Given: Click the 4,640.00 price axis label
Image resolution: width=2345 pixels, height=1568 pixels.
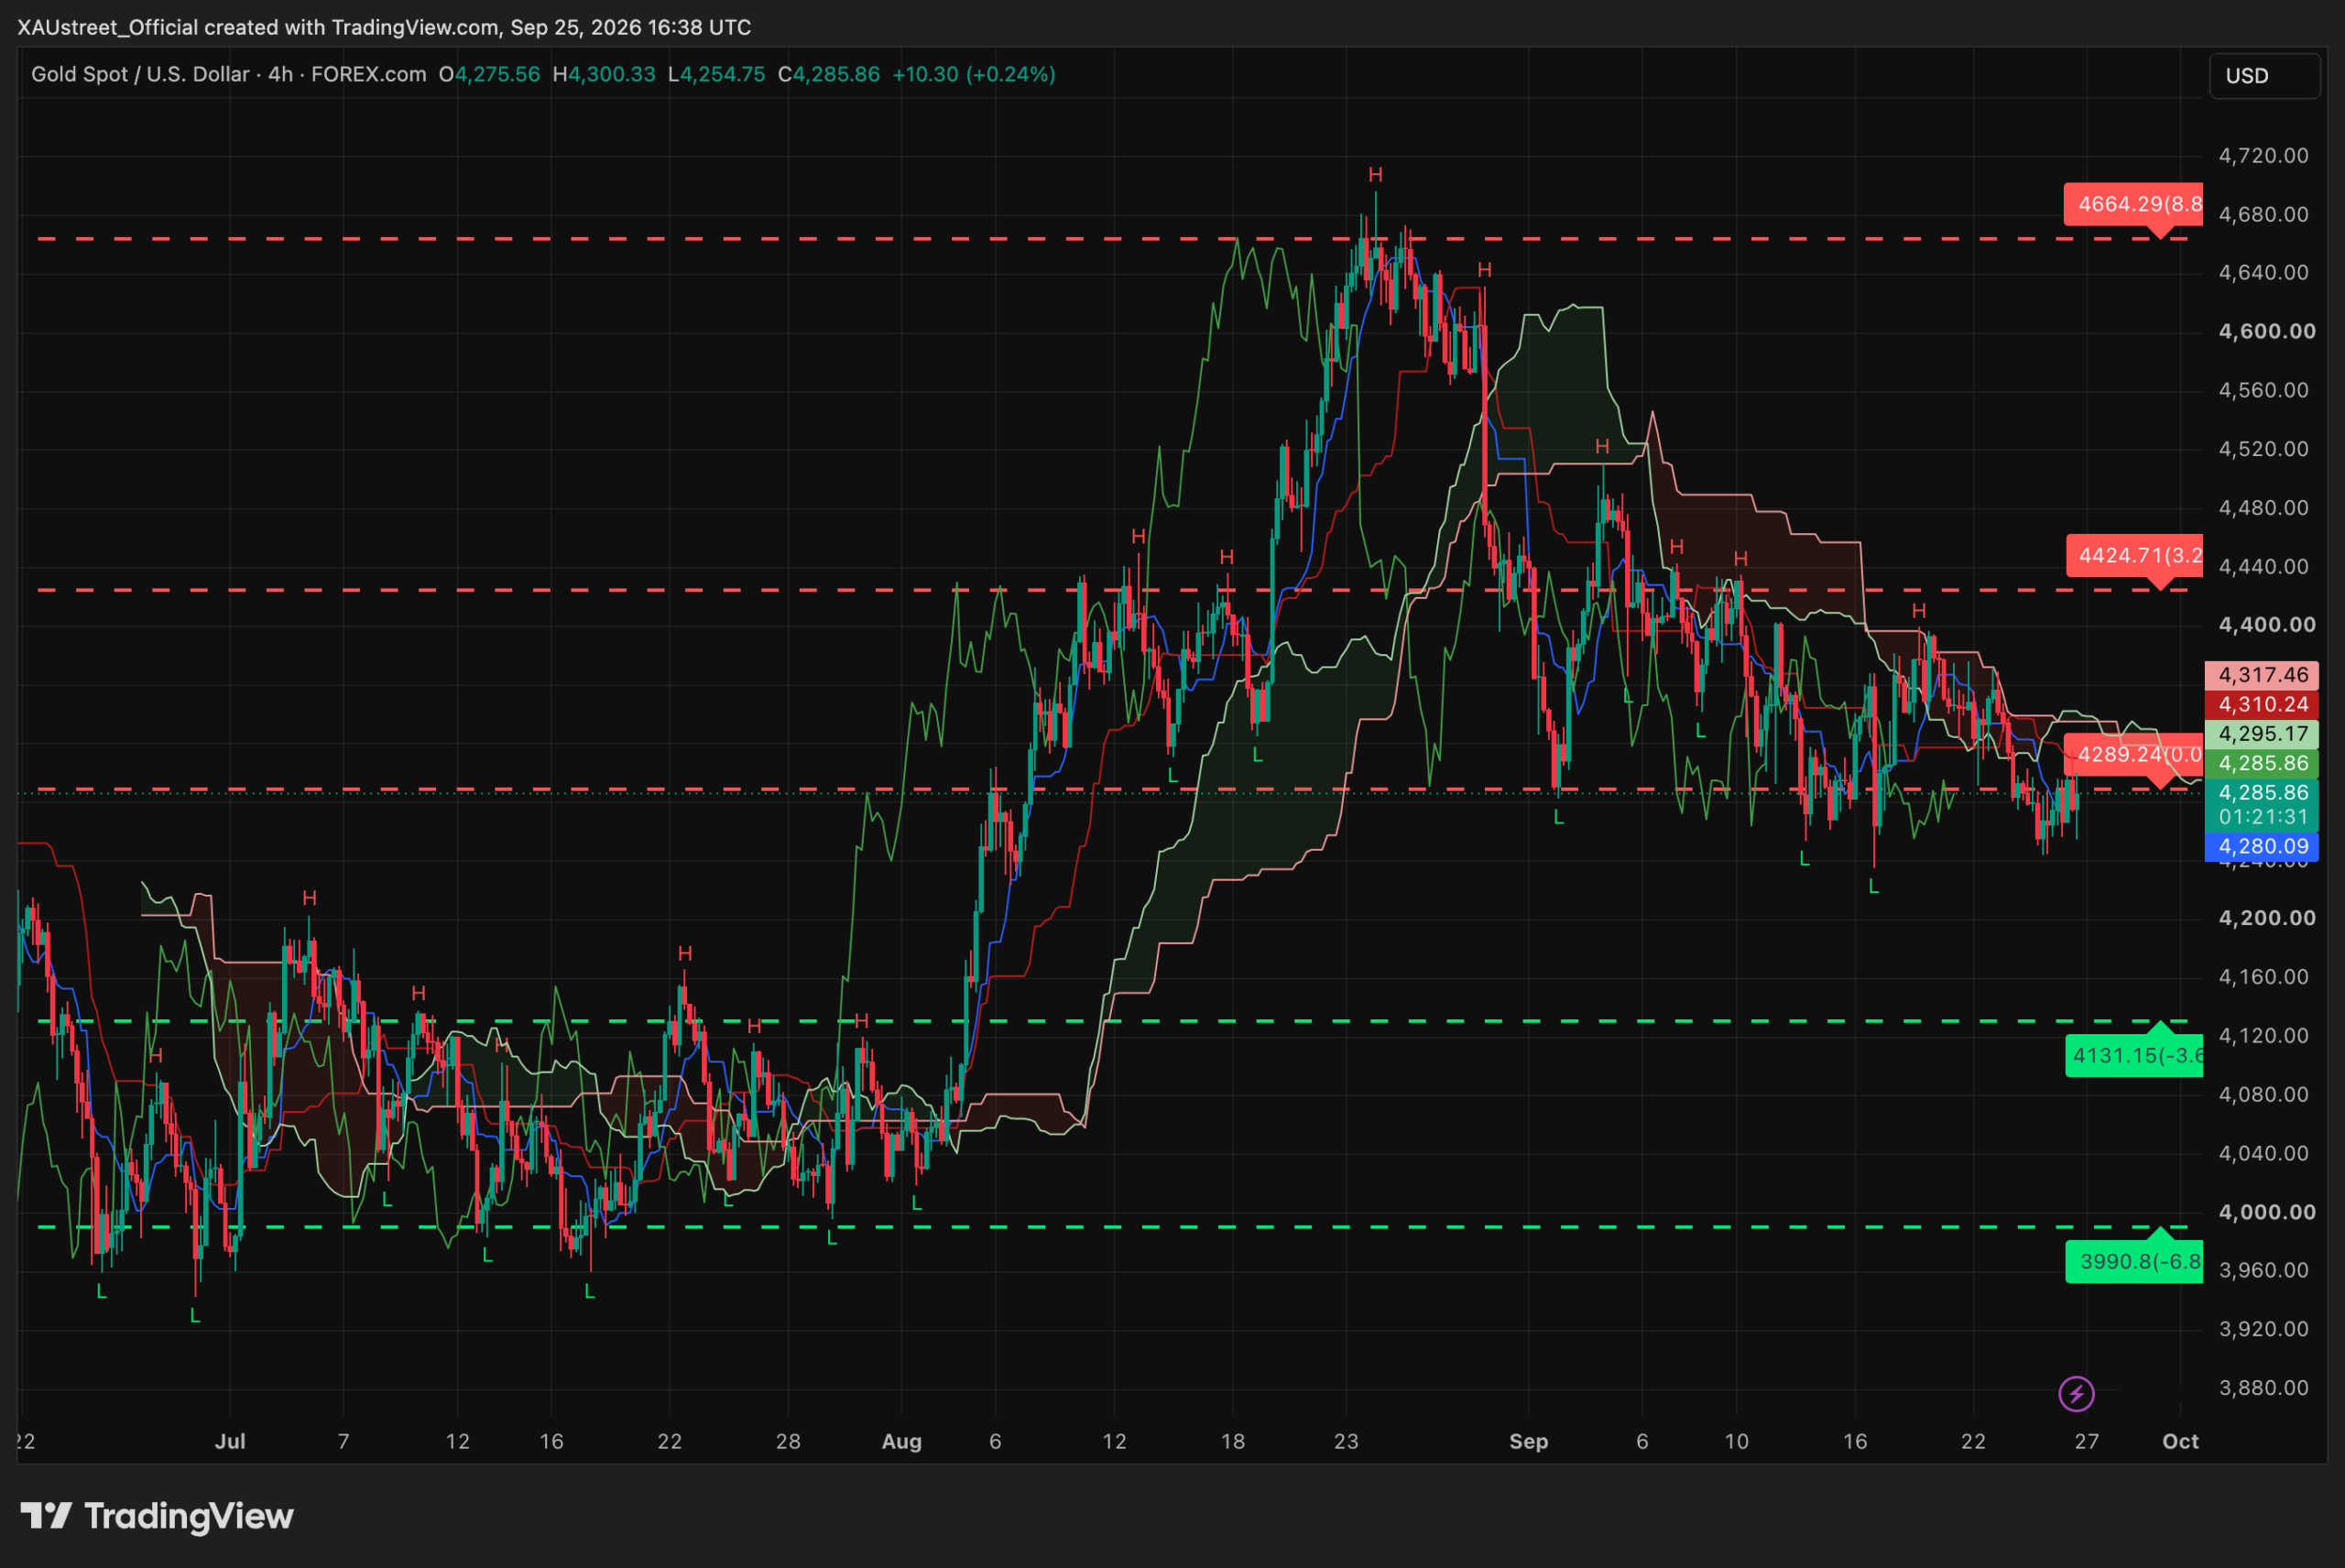Looking at the screenshot, I should click(x=2263, y=272).
